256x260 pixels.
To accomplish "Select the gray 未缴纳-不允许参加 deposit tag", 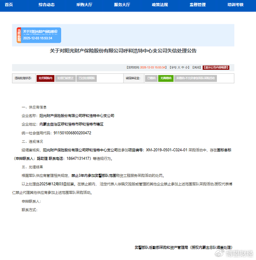I will (x=196, y=78).
